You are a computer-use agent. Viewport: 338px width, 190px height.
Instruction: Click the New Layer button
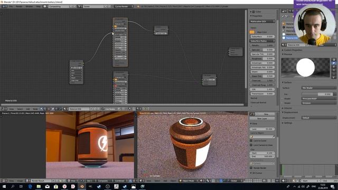click(x=262, y=118)
